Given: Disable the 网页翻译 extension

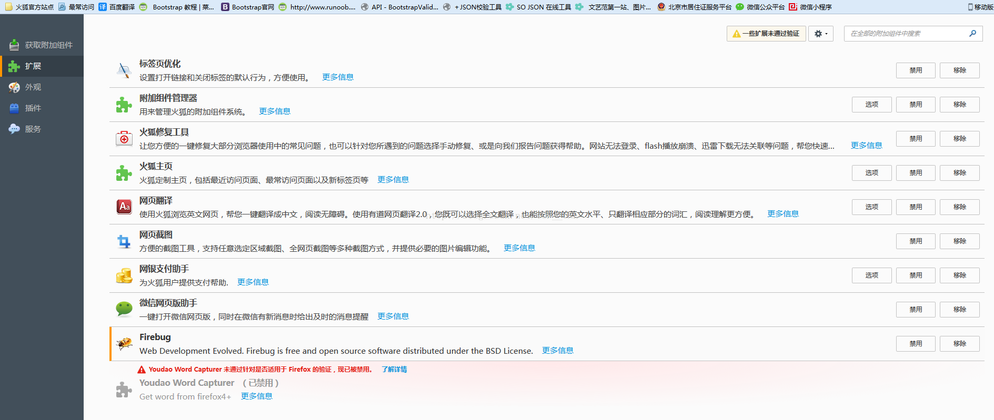Looking at the screenshot, I should (x=916, y=207).
